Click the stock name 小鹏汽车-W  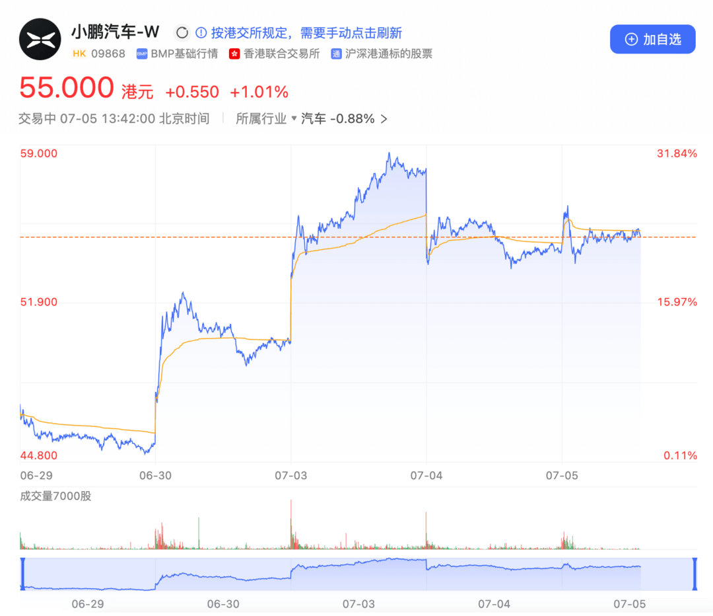(116, 32)
